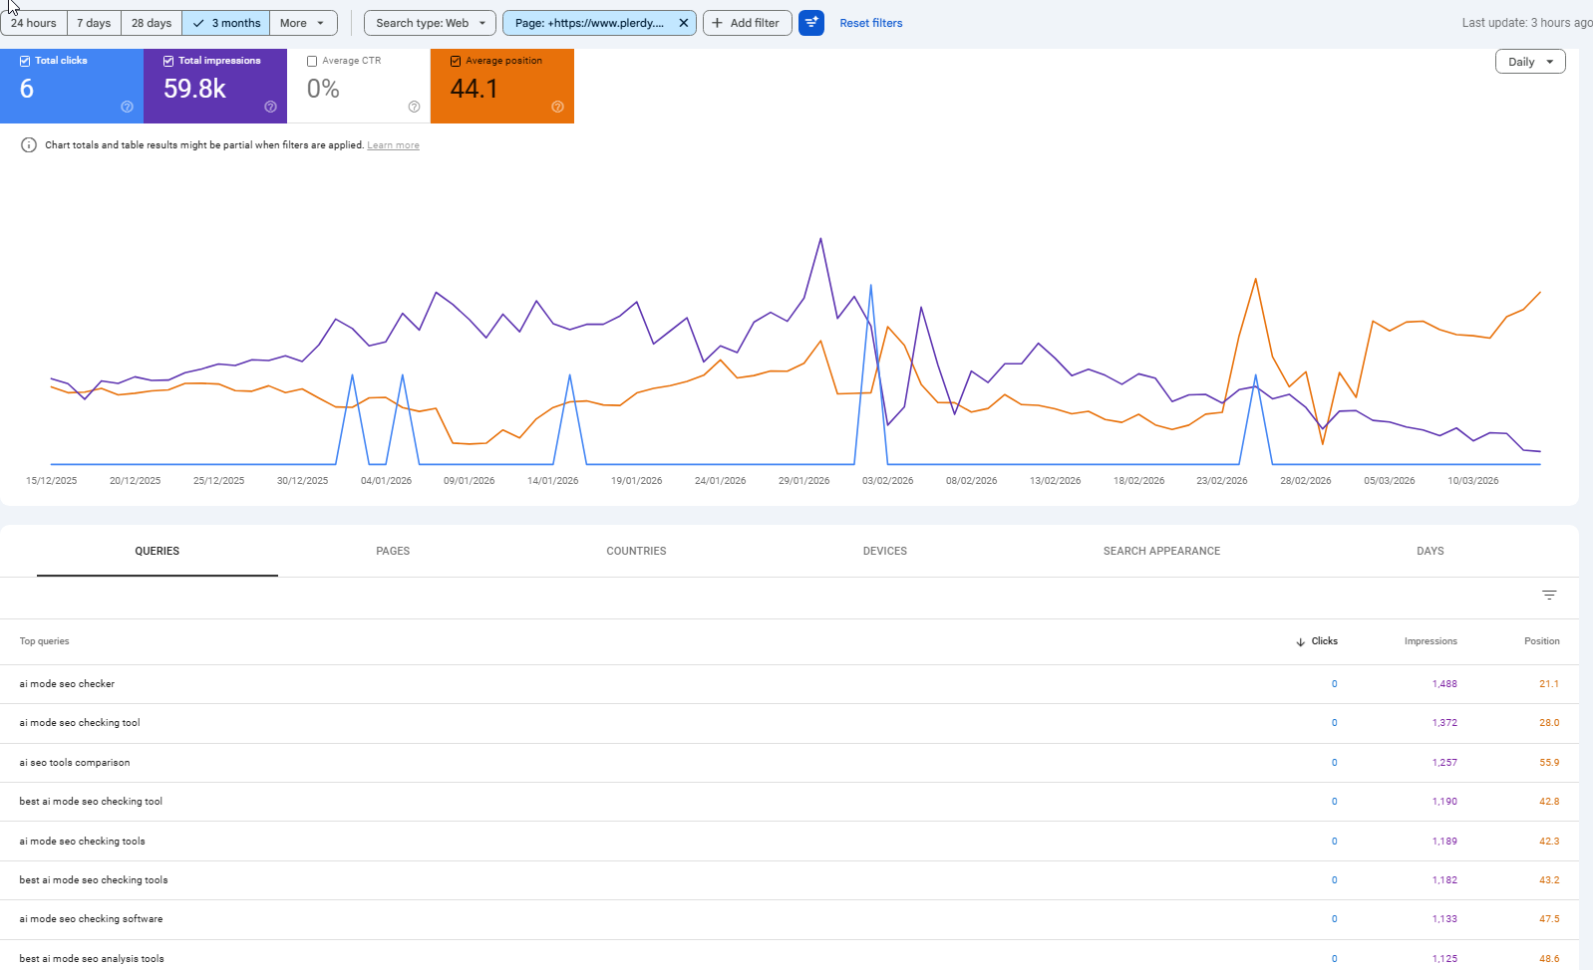Open the Daily granularity dropdown
Screen dimensions: 1593x970
[x=1530, y=62]
